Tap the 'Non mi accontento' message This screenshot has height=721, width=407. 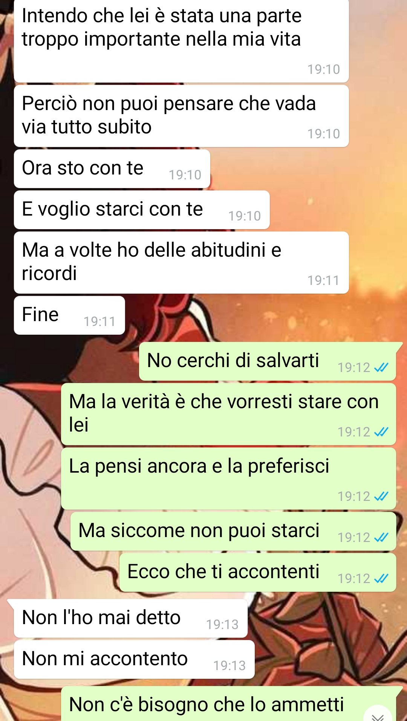point(134,660)
